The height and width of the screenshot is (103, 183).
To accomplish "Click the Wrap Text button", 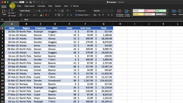I will (x=81, y=11).
